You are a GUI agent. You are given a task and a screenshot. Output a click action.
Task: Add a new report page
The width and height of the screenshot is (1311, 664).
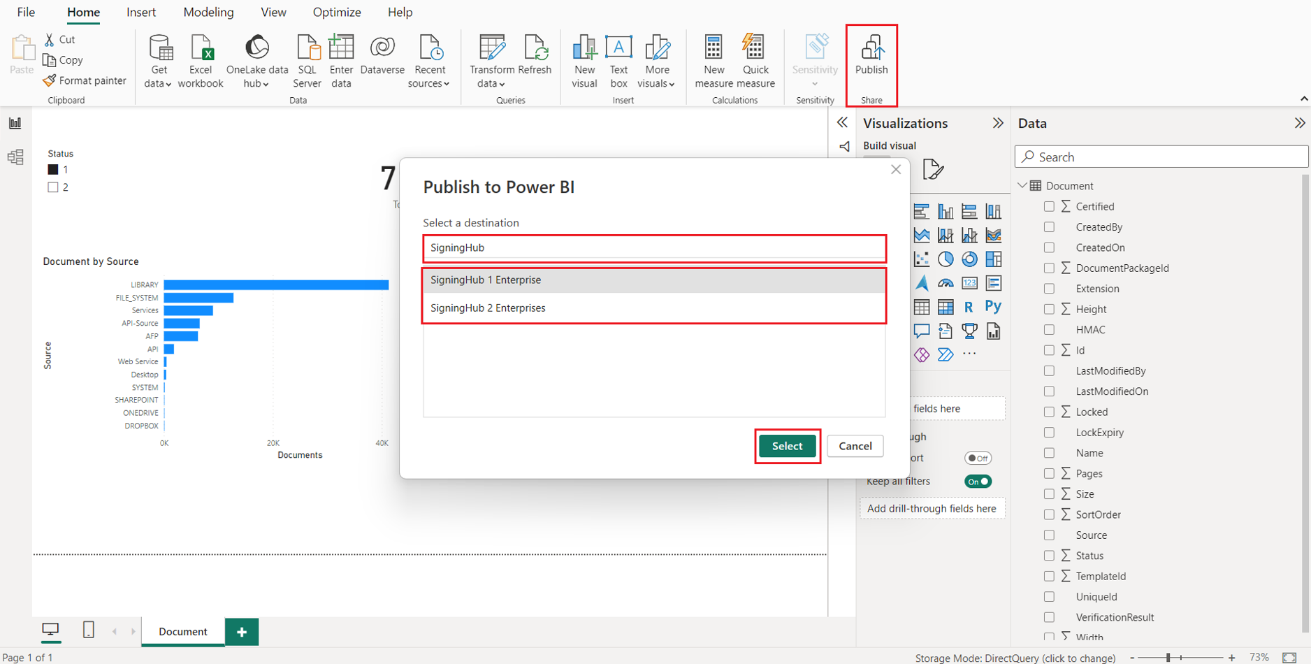[x=242, y=632]
